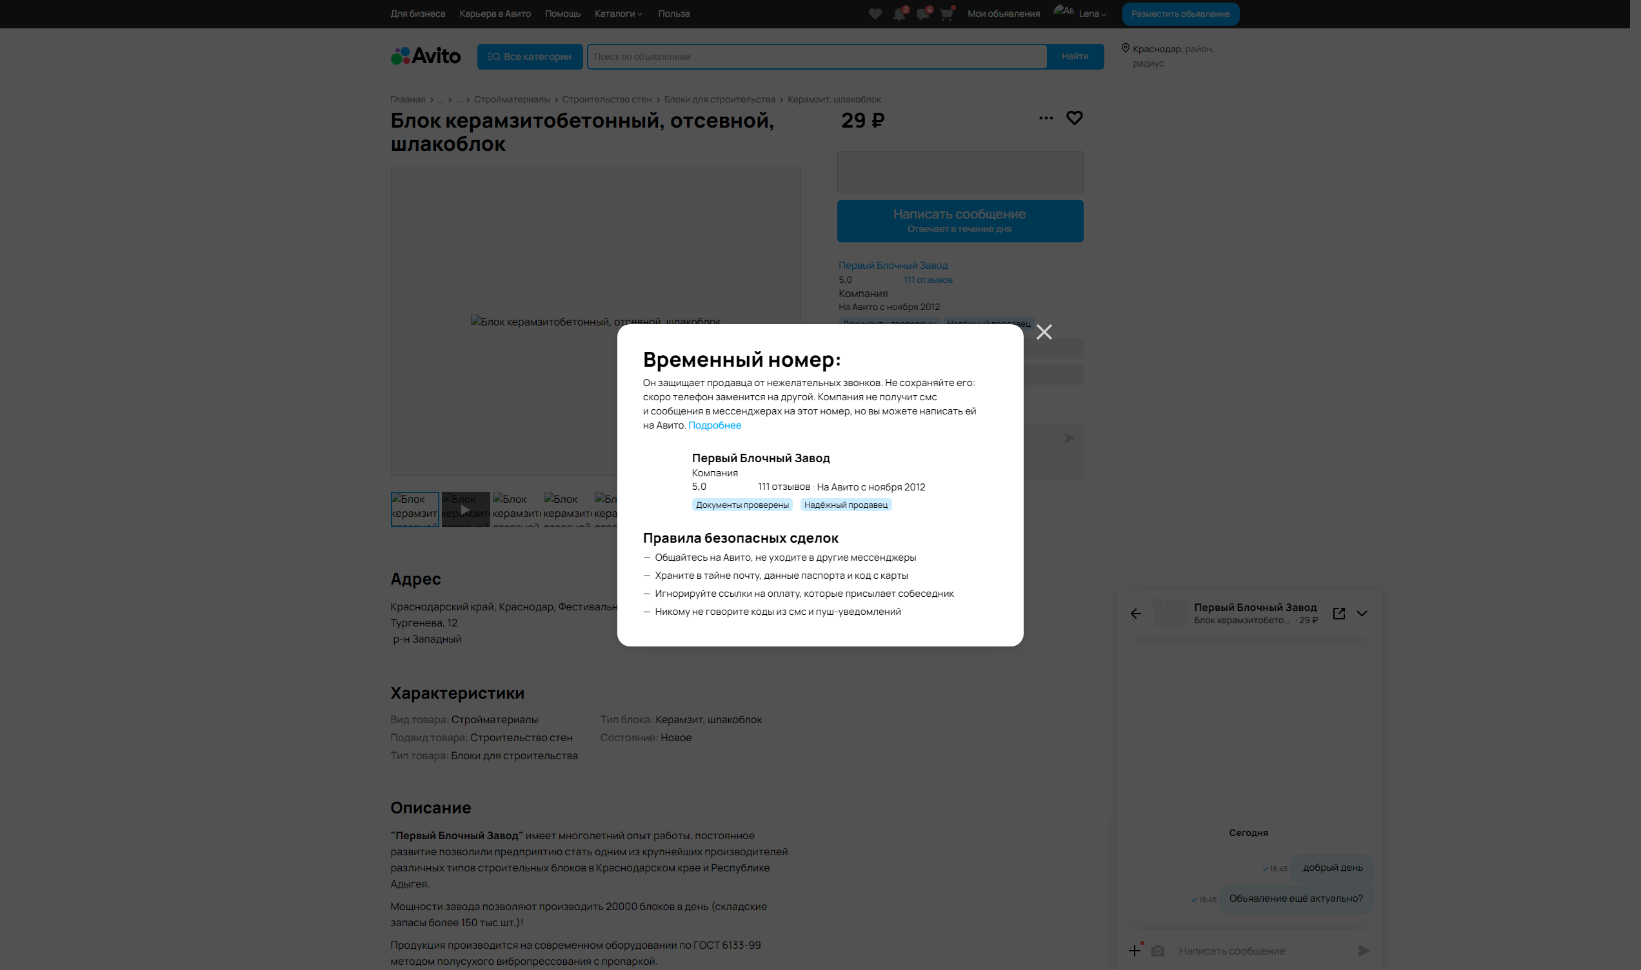Collapse the chat widget with chevron
Screen dimensions: 1641x970
coord(1362,614)
